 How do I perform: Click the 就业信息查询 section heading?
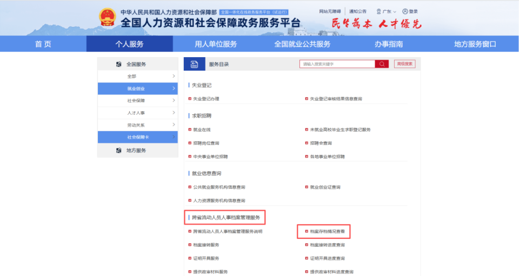[x=207, y=174]
